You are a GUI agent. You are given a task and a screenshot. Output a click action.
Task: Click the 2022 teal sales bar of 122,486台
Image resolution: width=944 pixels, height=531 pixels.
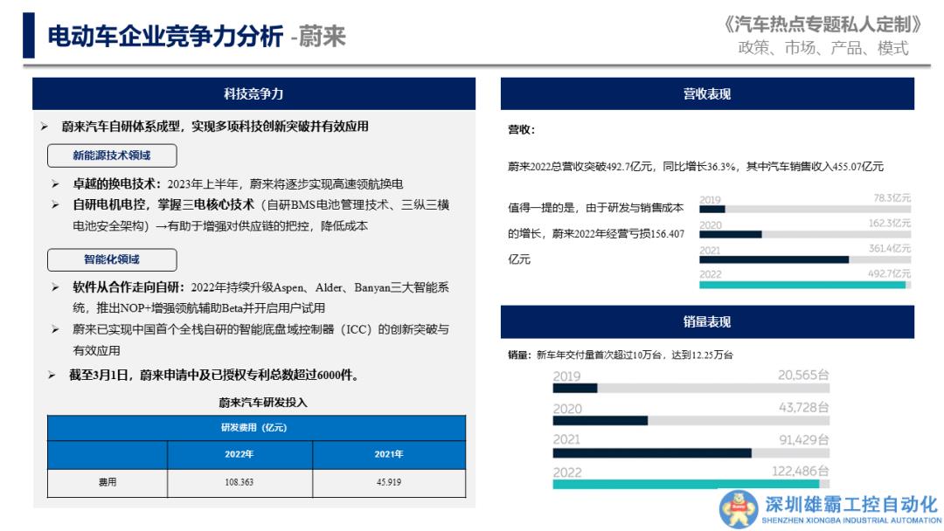pyautogui.click(x=685, y=484)
